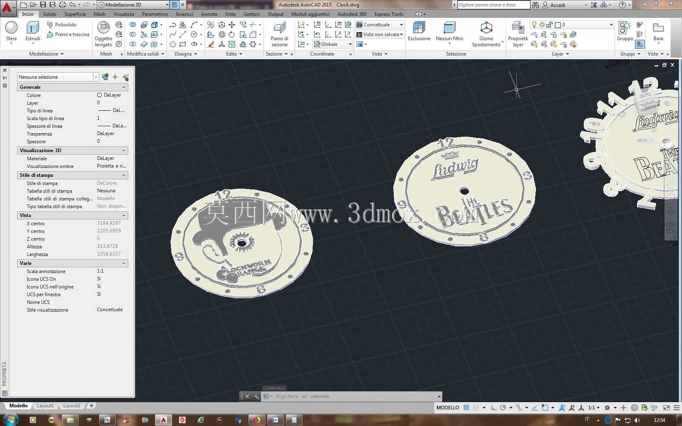Toggle the grid display in status bar
Image resolution: width=682 pixels, height=426 pixels.
[x=466, y=408]
